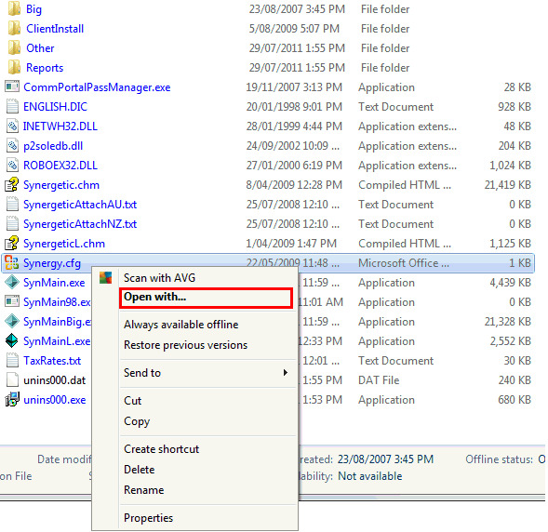Click the SynergeticL.chm help file icon

[x=12, y=244]
